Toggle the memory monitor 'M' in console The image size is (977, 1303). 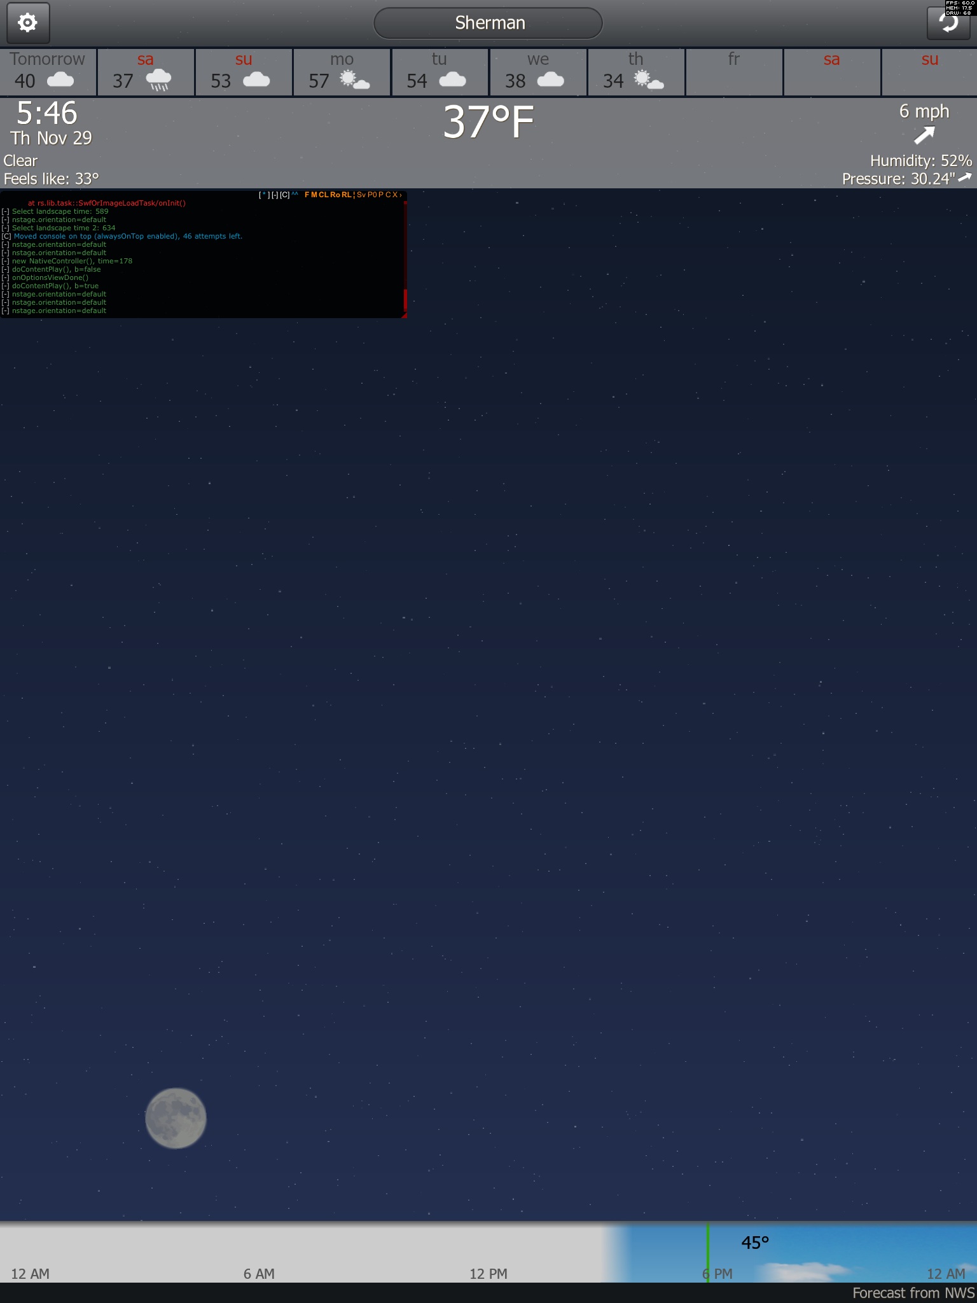pos(314,195)
